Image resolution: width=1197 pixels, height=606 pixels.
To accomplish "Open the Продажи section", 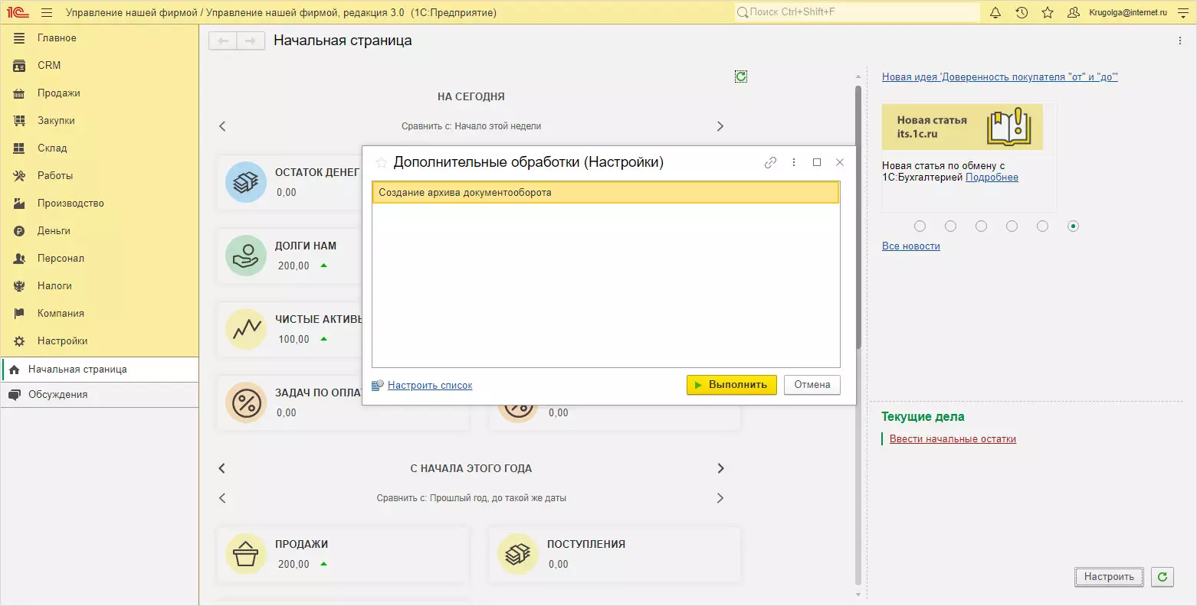I will [100, 93].
